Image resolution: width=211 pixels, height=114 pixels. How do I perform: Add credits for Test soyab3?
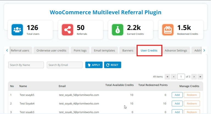[x=177, y=112]
